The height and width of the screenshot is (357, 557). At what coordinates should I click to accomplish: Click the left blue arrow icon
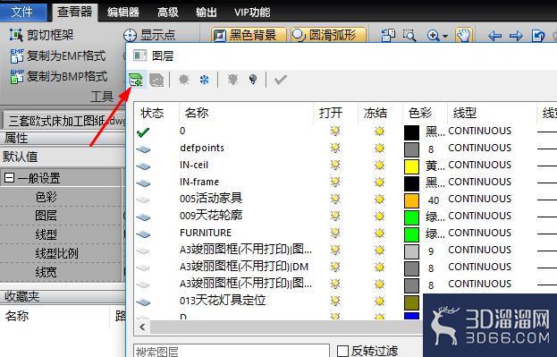[x=494, y=36]
